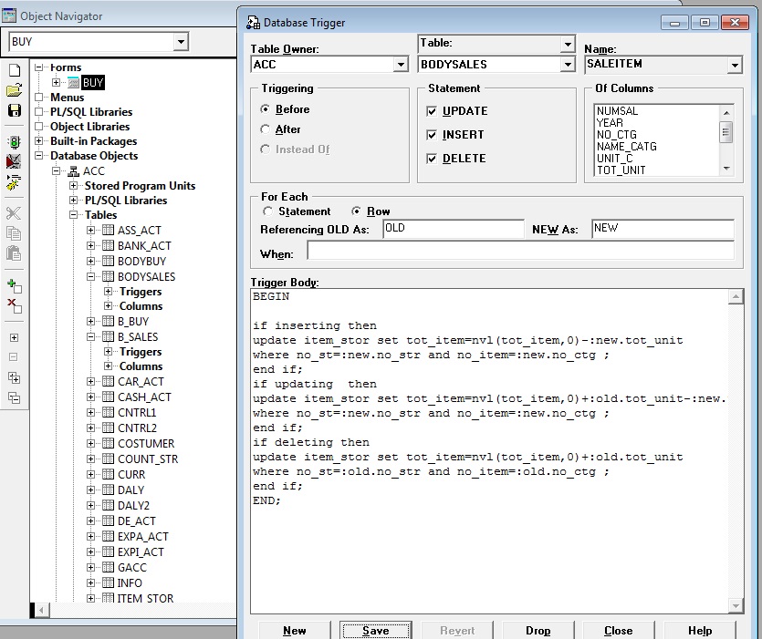Click the Save floppy disk icon
762x639 pixels.
click(x=14, y=110)
